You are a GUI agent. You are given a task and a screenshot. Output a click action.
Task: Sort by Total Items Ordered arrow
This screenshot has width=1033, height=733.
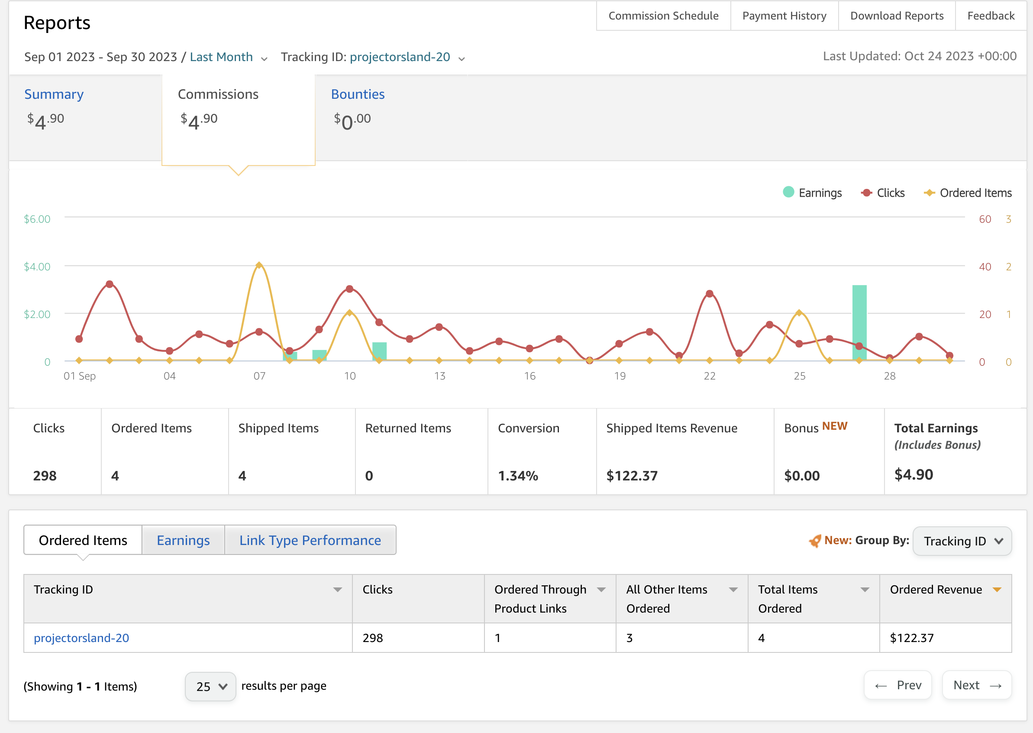point(865,590)
